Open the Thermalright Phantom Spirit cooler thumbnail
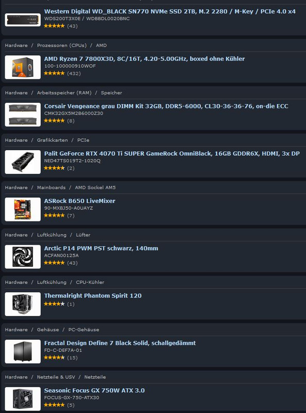This screenshot has height=413, width=306. pos(23,304)
